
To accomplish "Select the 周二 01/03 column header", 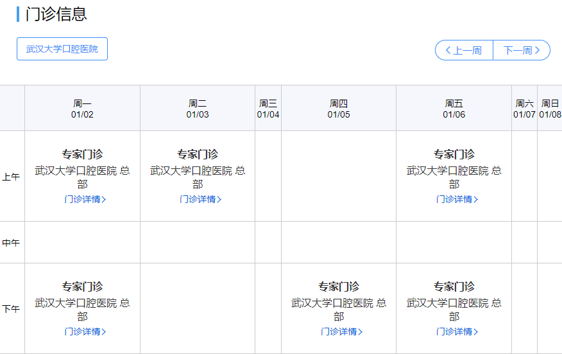I will [198, 109].
